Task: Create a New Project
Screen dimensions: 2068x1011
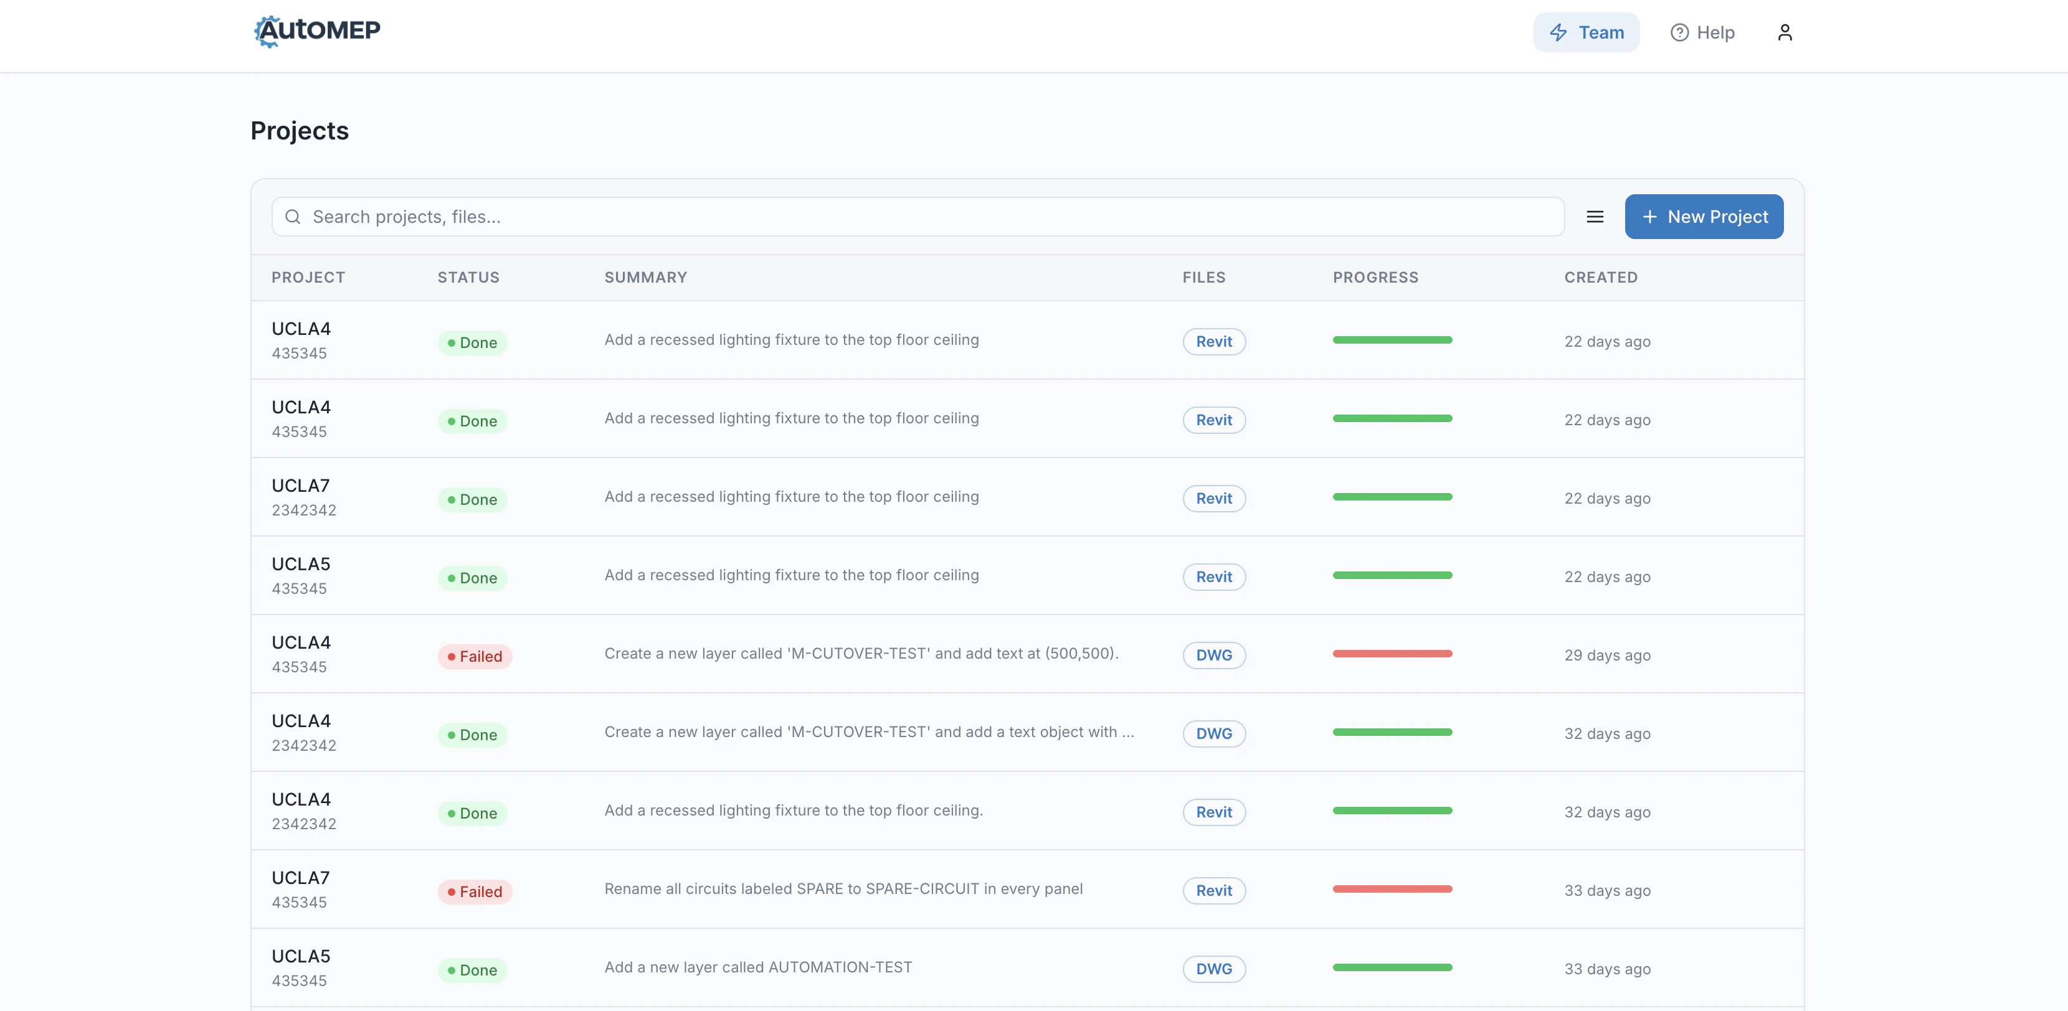Action: [1704, 217]
